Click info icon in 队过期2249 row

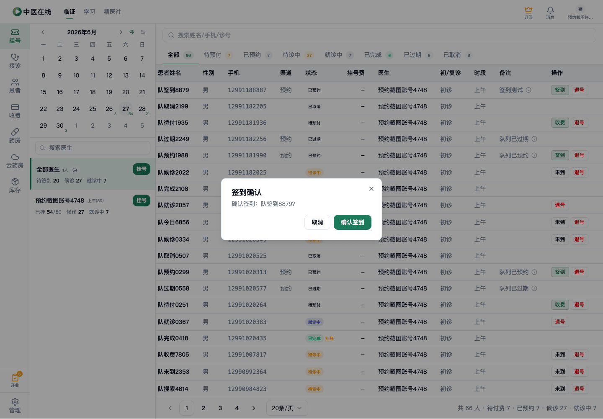click(x=534, y=139)
